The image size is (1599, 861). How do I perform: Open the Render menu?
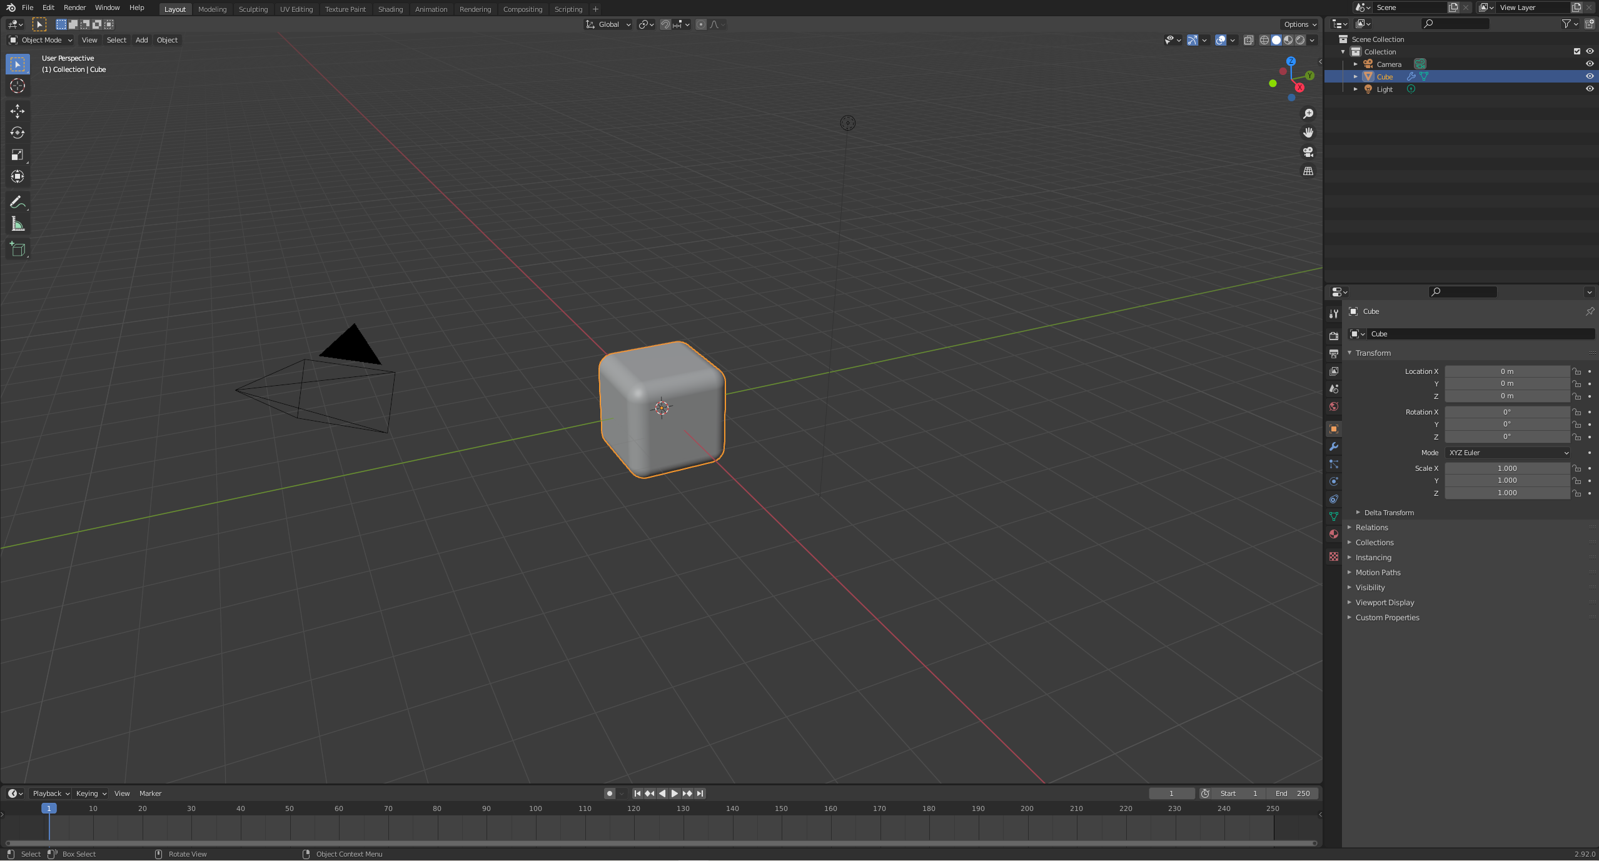(74, 8)
